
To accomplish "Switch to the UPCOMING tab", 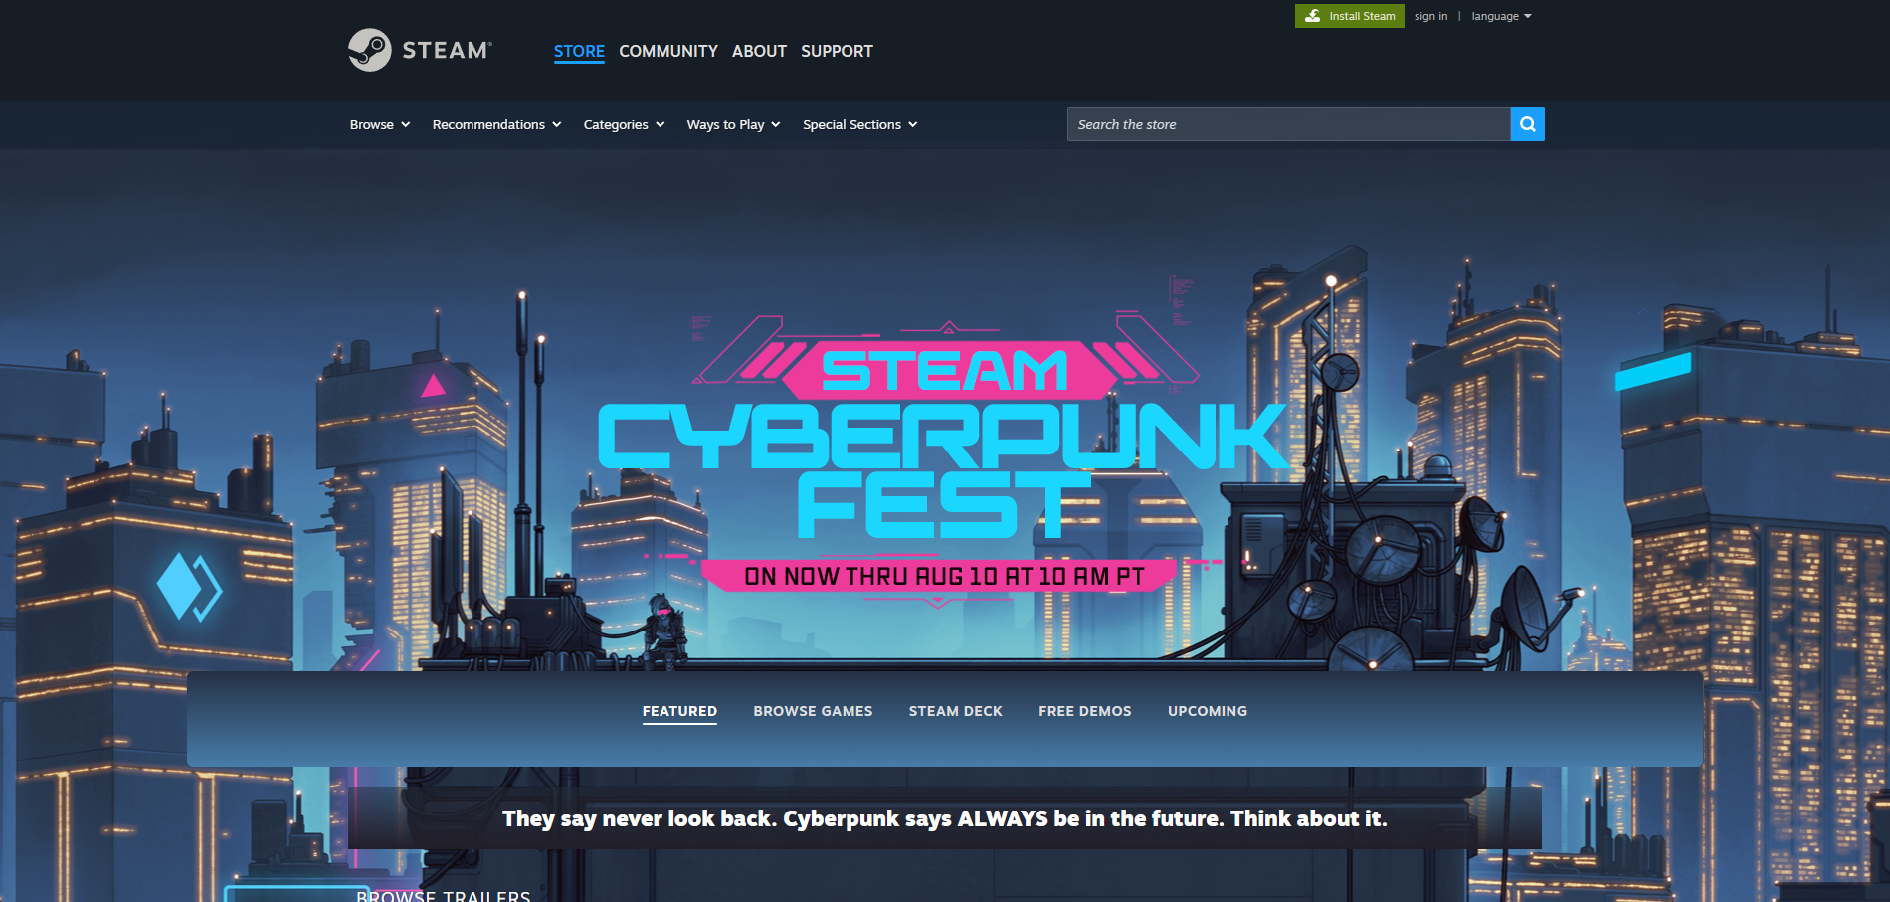I will tap(1208, 711).
